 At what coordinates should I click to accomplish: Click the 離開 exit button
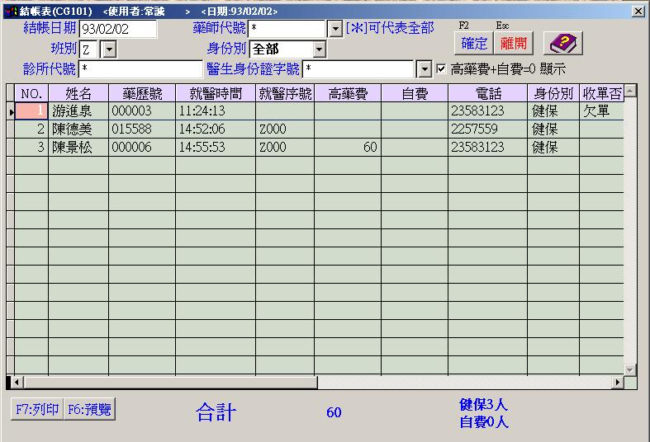click(x=513, y=44)
